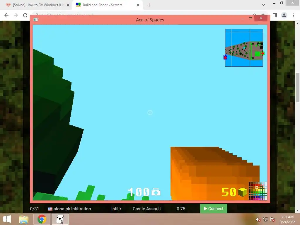Open Chrome profile avatar

tap(284, 15)
